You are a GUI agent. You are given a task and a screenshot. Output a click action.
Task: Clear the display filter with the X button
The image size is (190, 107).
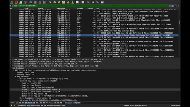coord(170,6)
